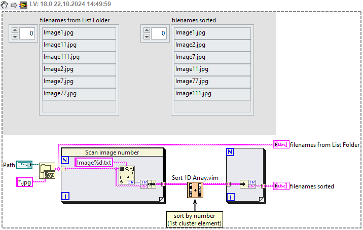
Task: Click the 'sort by number' comment box
Action: coord(195,219)
